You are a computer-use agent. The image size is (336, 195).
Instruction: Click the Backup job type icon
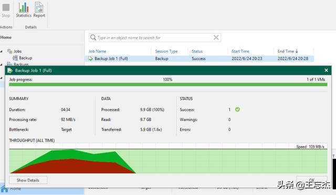point(15,58)
